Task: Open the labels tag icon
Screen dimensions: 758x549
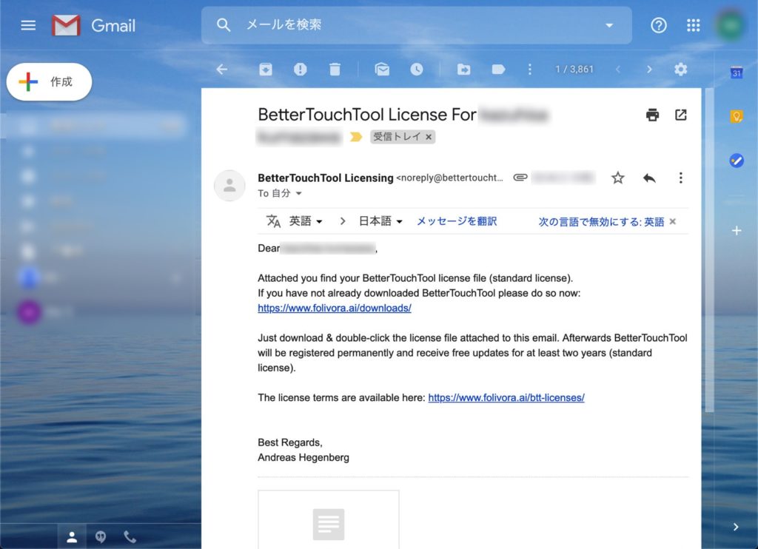Action: pos(498,69)
